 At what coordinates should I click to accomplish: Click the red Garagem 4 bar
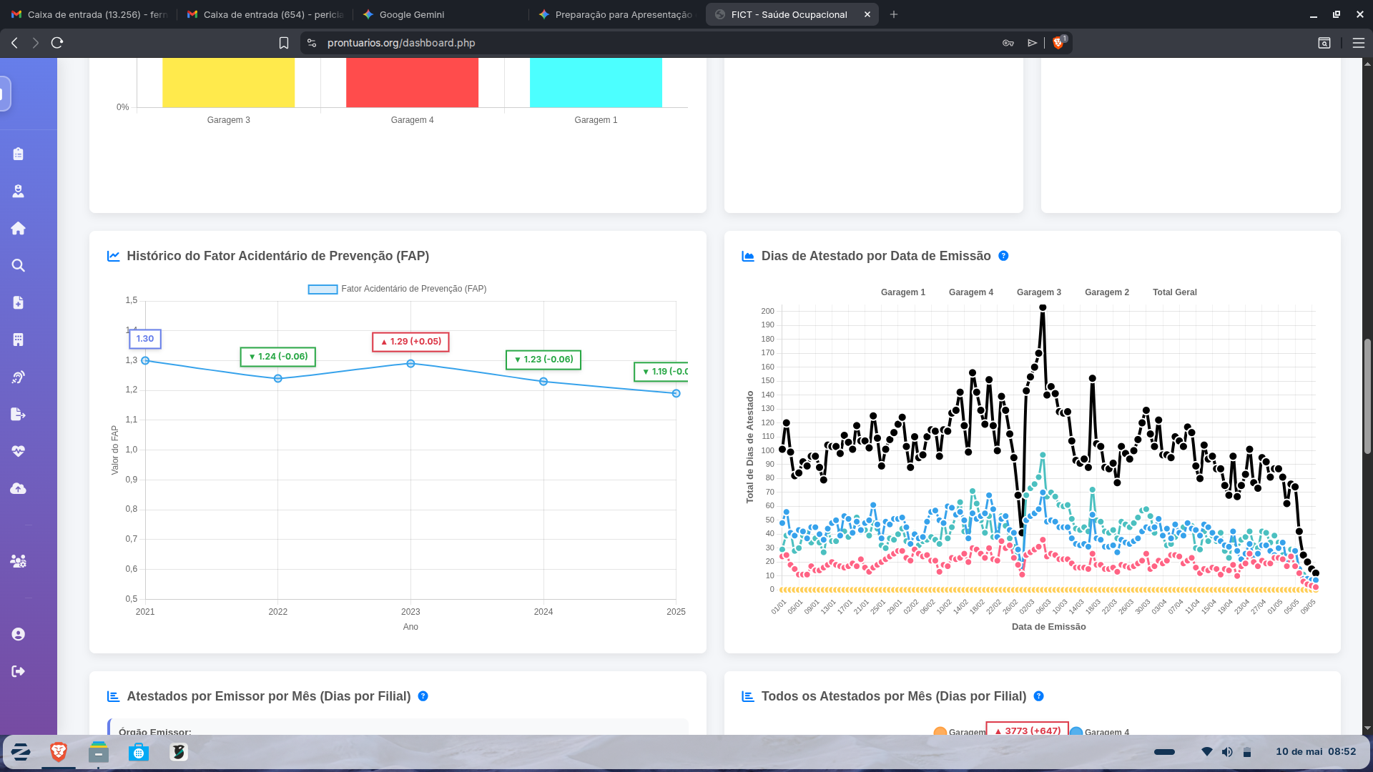(412, 82)
